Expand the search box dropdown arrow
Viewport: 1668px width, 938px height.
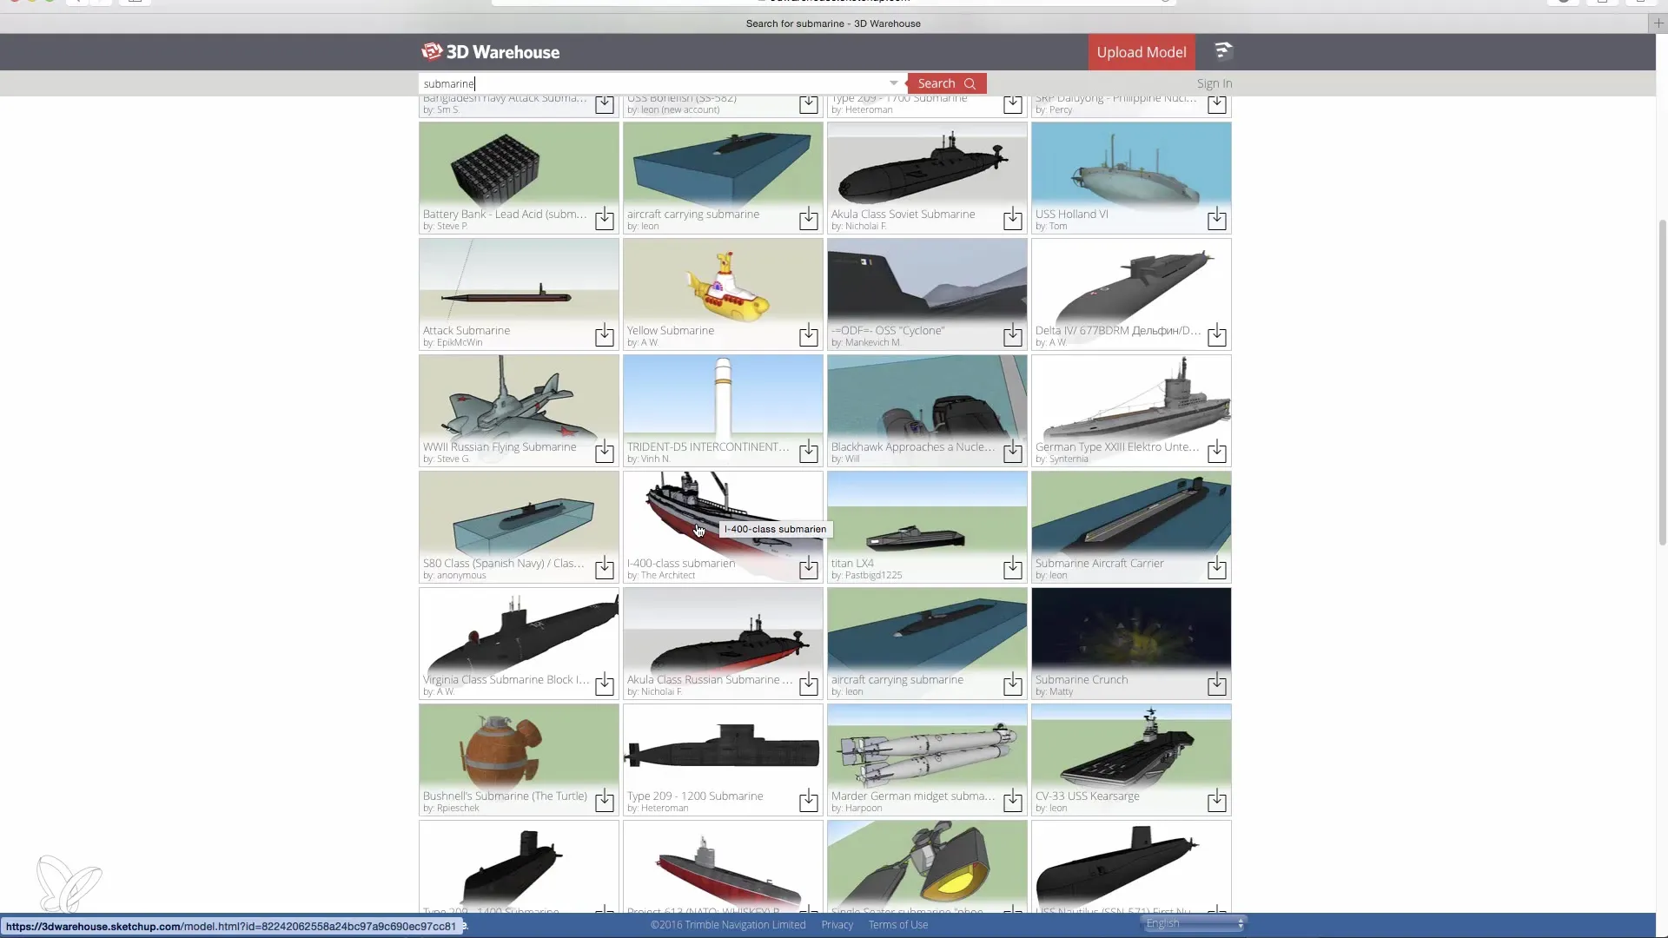[893, 83]
